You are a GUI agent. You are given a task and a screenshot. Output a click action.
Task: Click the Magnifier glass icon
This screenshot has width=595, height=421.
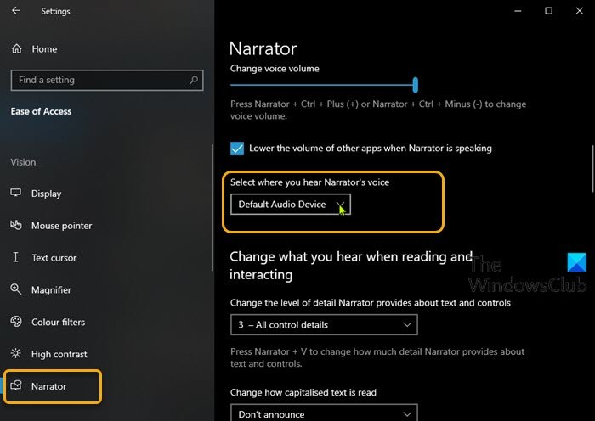(x=16, y=289)
